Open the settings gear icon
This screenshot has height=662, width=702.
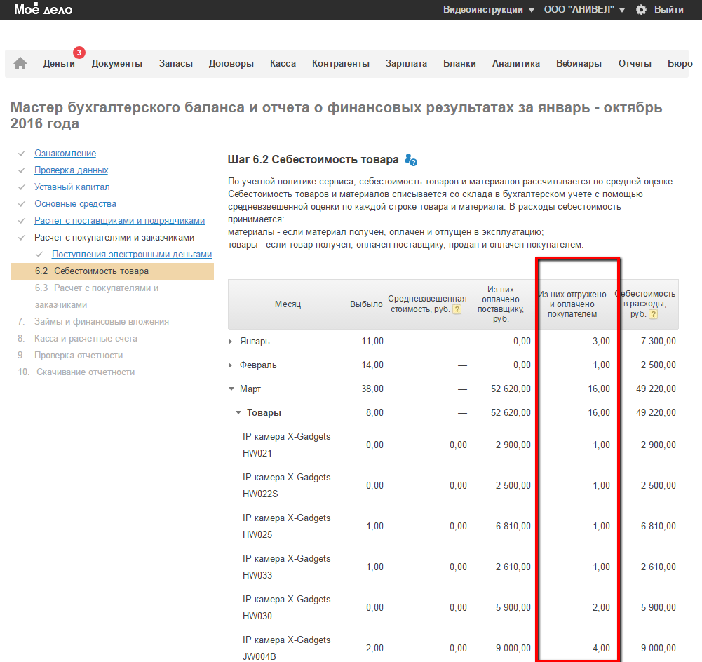tap(641, 10)
